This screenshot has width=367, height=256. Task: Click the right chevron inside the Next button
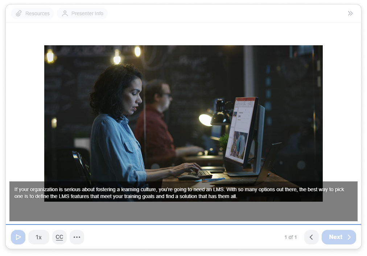pos(349,237)
